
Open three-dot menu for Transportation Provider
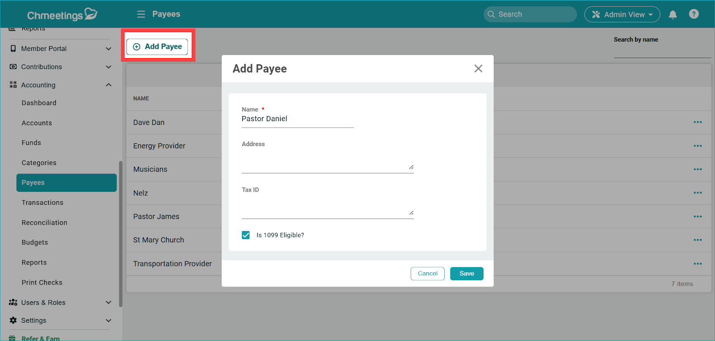[697, 264]
